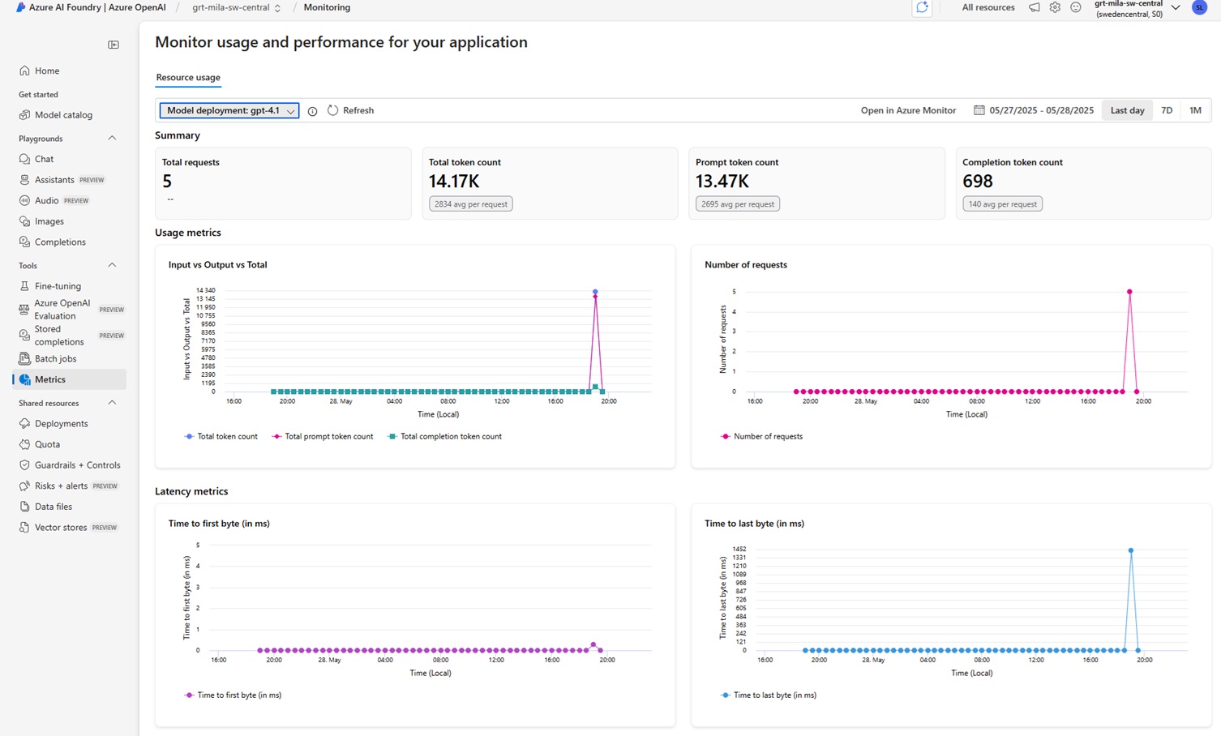Open the Model deployment gpt-4.1 dropdown
The height and width of the screenshot is (736, 1221).
229,110
